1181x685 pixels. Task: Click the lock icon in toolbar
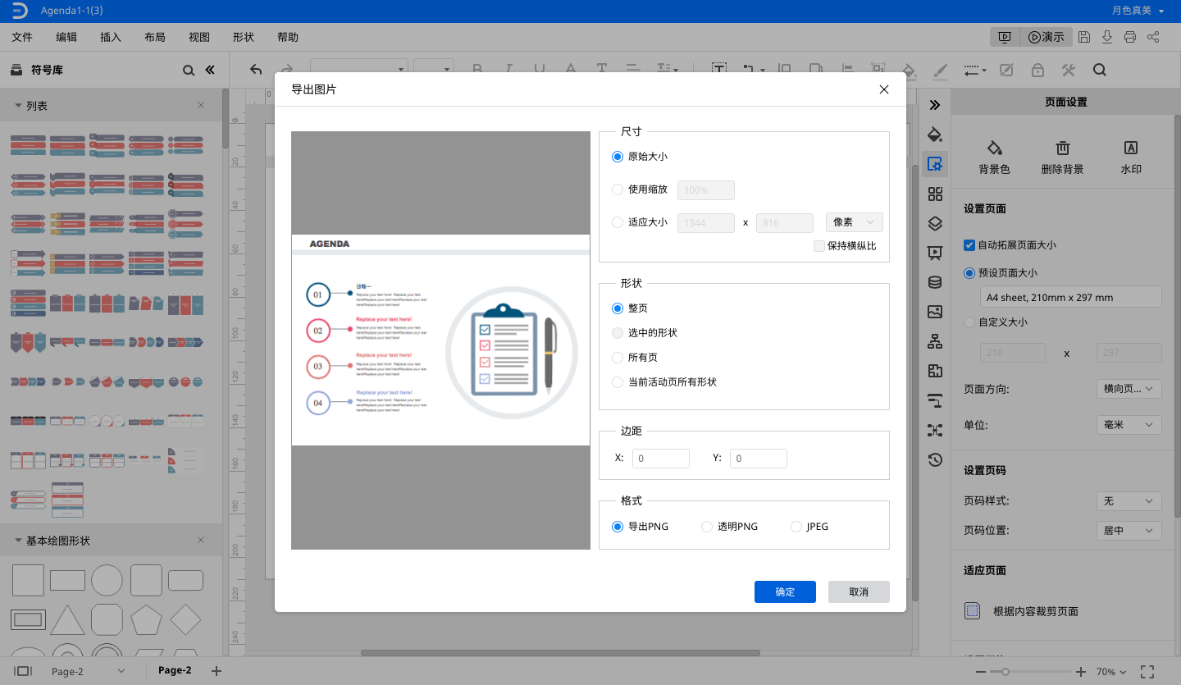(1037, 70)
